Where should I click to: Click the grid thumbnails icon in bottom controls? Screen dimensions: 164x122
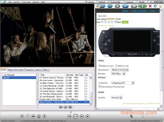(x=39, y=116)
